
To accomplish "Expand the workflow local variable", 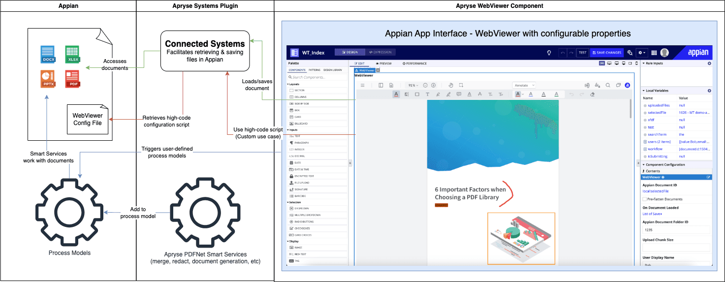I will (645, 149).
